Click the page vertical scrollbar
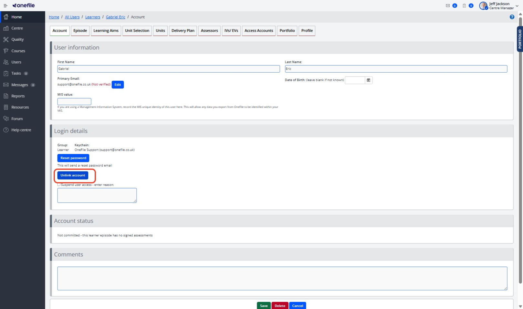 coord(520,150)
